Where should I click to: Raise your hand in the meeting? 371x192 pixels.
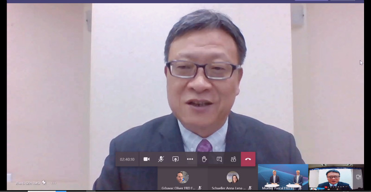205,159
